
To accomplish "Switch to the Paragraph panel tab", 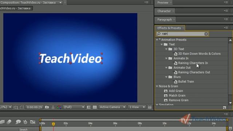I will point(164,19).
